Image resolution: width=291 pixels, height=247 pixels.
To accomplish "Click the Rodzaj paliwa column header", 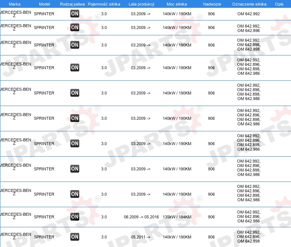I will point(73,4).
